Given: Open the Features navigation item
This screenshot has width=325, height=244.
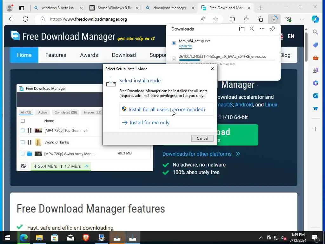Looking at the screenshot, I should pos(56,55).
